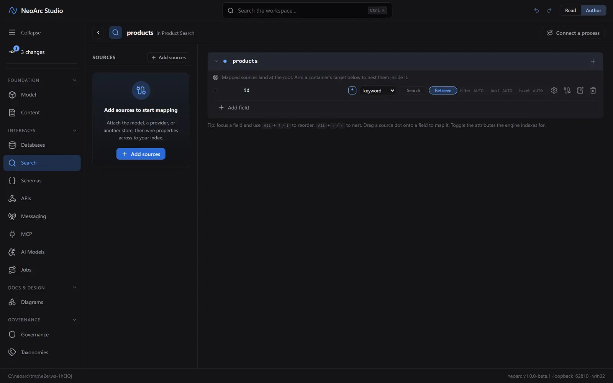Open Jobs in the sidebar

click(x=42, y=270)
